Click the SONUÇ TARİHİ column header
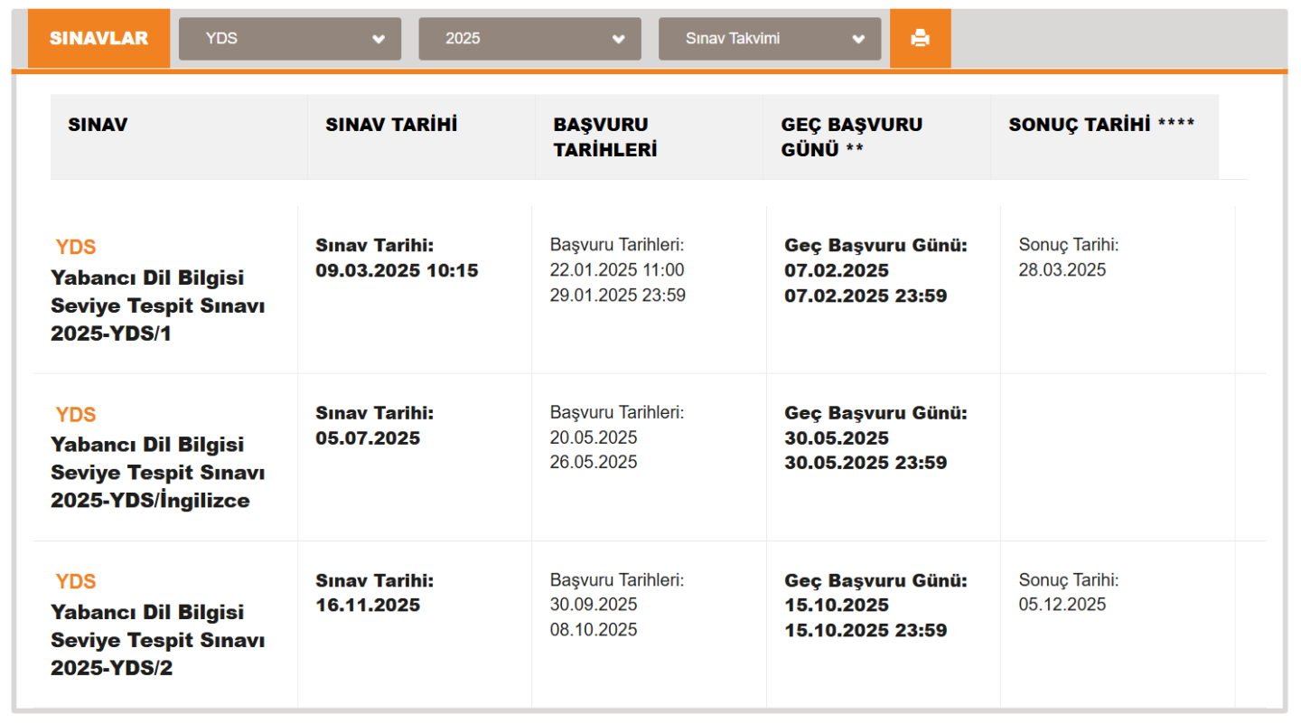 click(x=1105, y=136)
